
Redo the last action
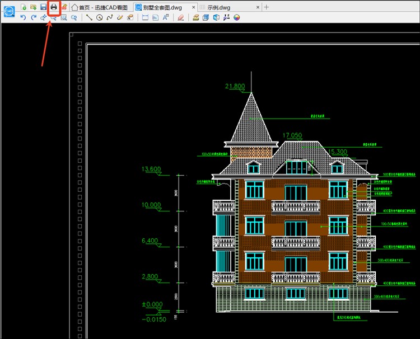(33, 18)
